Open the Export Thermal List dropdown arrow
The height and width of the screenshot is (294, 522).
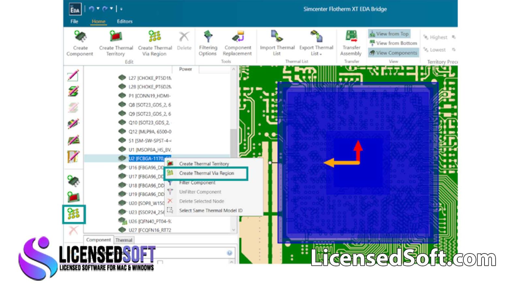[320, 54]
